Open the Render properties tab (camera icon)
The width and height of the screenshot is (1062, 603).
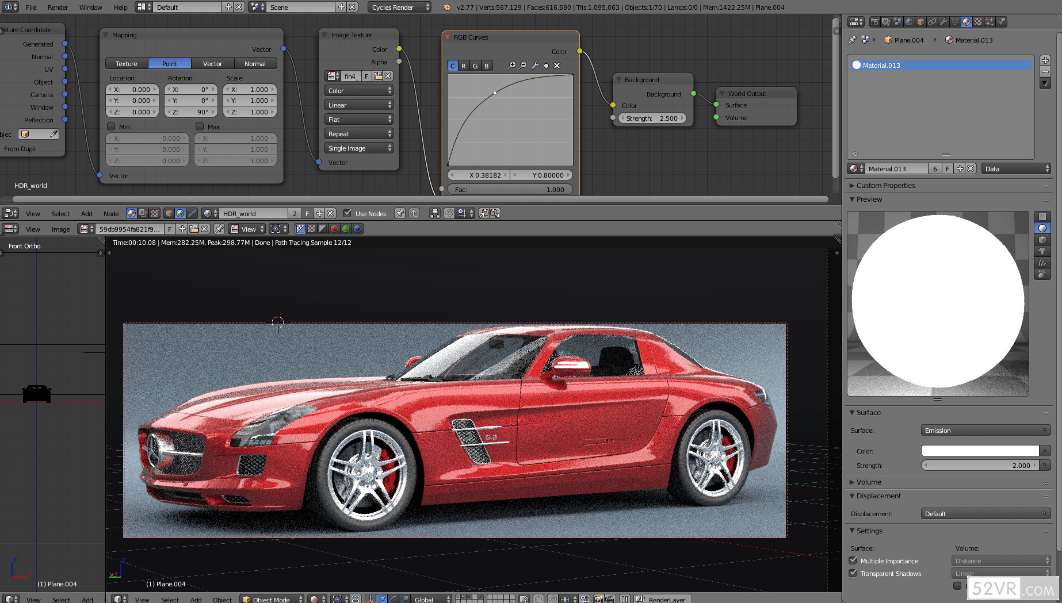coord(874,22)
